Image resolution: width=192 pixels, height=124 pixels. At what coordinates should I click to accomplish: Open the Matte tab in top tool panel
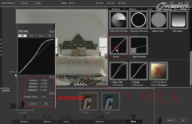pos(133,9)
